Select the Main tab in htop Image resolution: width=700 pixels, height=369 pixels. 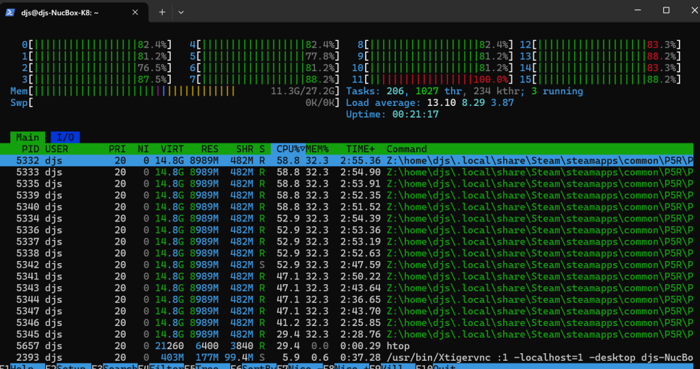click(x=27, y=137)
